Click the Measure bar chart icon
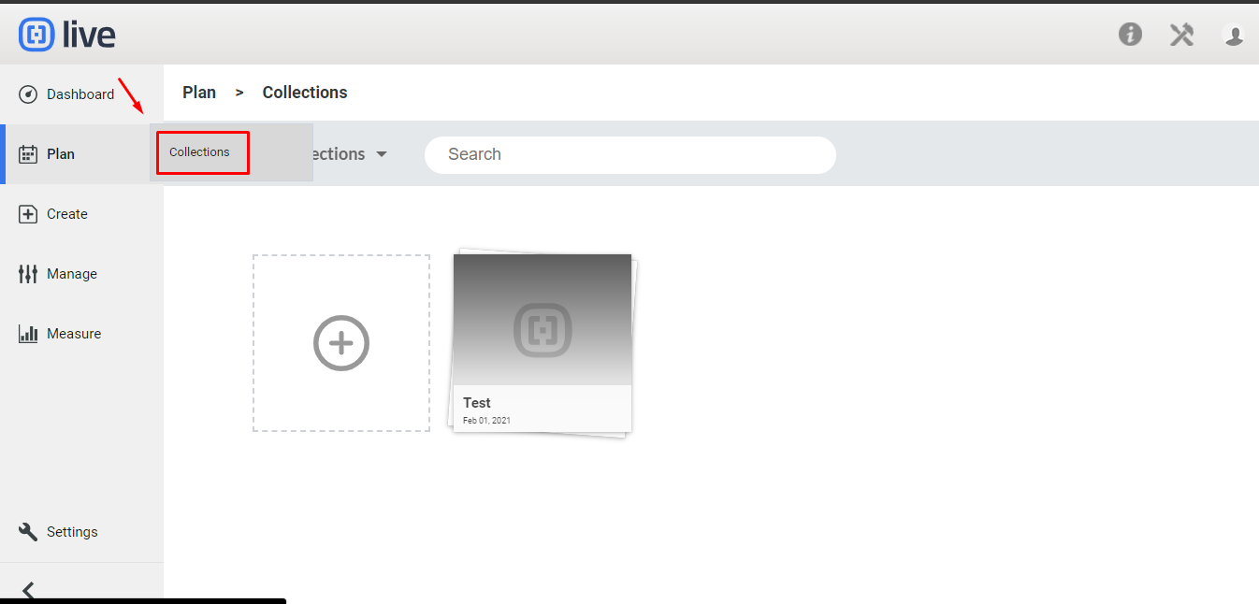The height and width of the screenshot is (604, 1259). [x=28, y=334]
